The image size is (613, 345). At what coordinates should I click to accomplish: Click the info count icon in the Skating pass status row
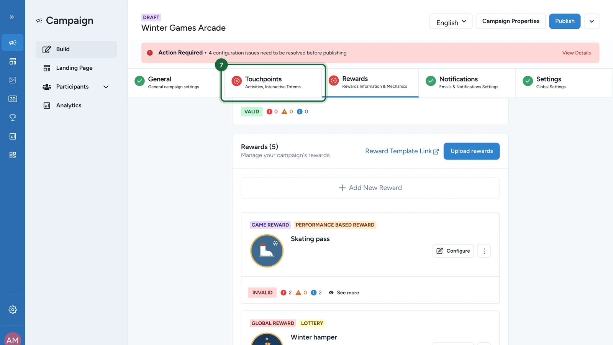(314, 292)
